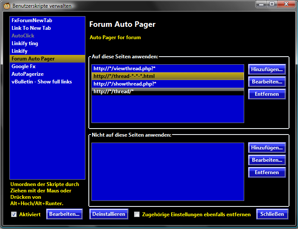Select the Google Fx script
Viewport: 298px width, 229px height.
[x=47, y=66]
